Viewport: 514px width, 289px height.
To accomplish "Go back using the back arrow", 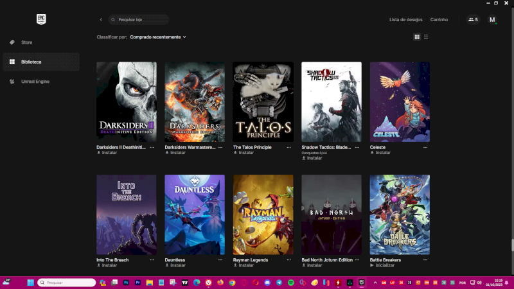I will tap(101, 20).
